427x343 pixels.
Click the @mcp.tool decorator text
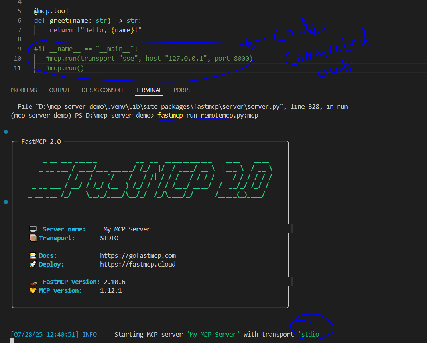(51, 11)
